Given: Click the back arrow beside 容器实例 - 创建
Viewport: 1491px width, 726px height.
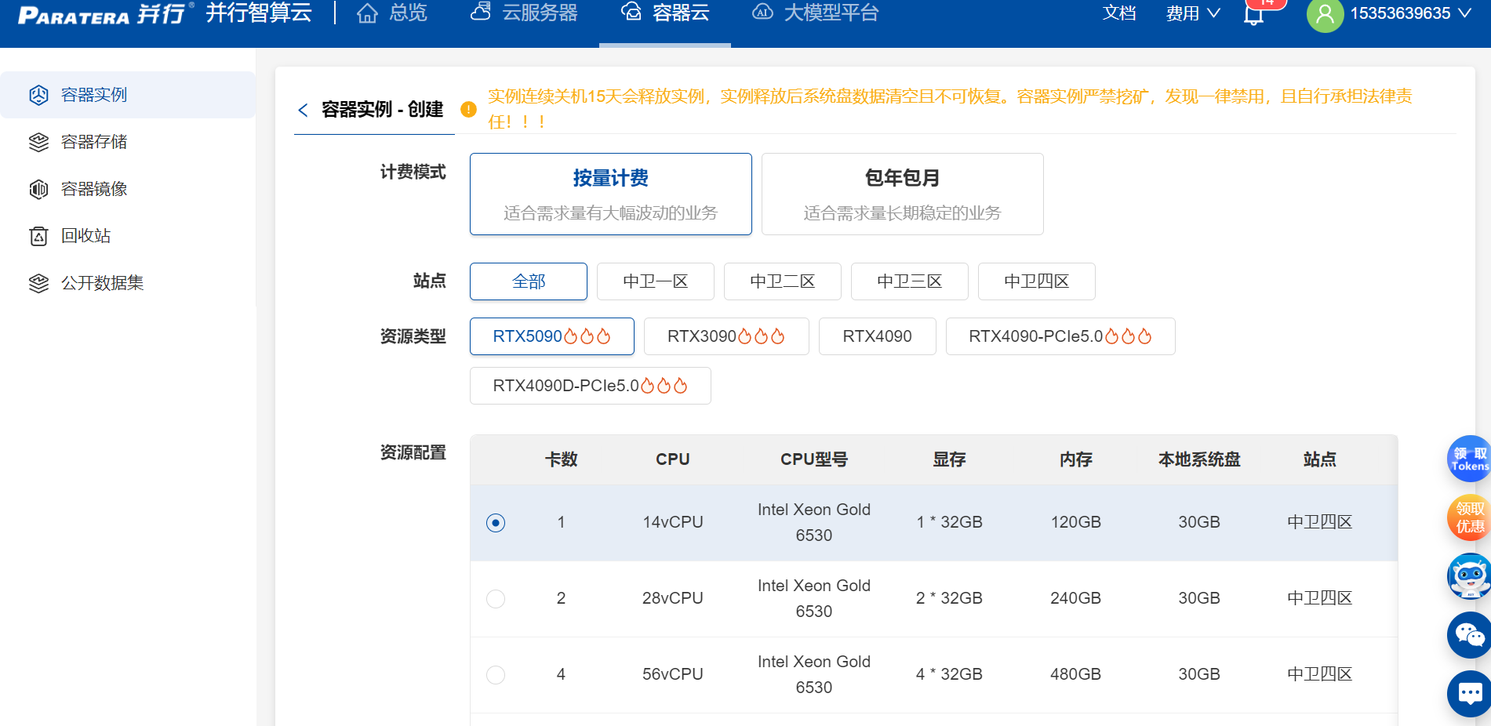Looking at the screenshot, I should tap(304, 110).
